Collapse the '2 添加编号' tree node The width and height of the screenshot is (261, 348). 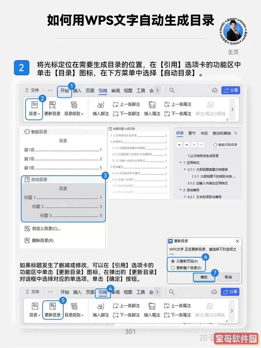(180, 190)
